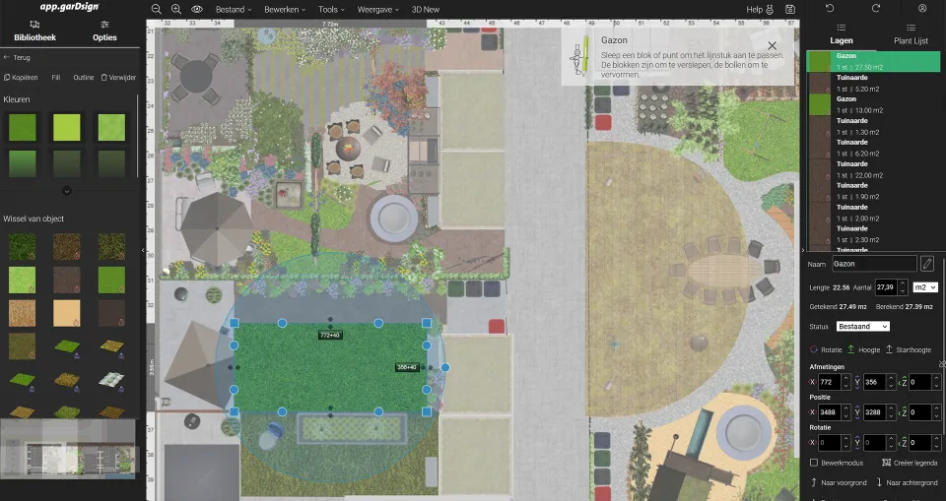The width and height of the screenshot is (946, 501).
Task: Open the Bibliotheek tab
Action: 35,31
